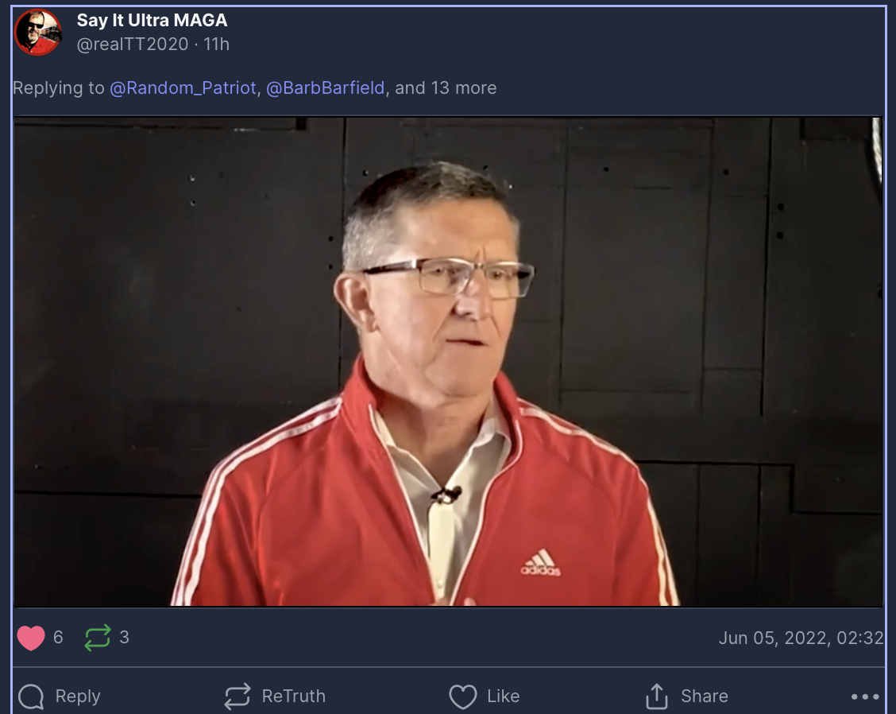Open the post via the 11h timestamp
Image resolution: width=896 pixels, height=714 pixels.
point(217,44)
